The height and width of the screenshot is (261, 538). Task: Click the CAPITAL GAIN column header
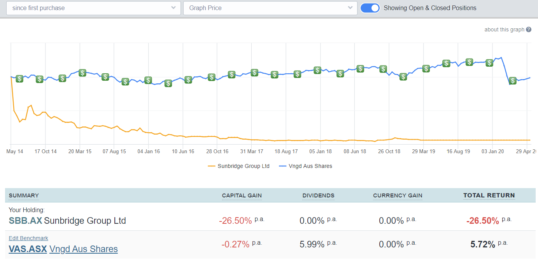pos(242,195)
